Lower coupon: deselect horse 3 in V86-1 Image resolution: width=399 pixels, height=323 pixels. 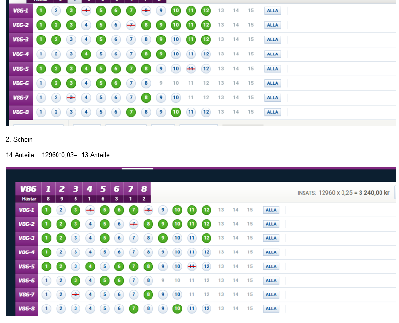point(76,210)
